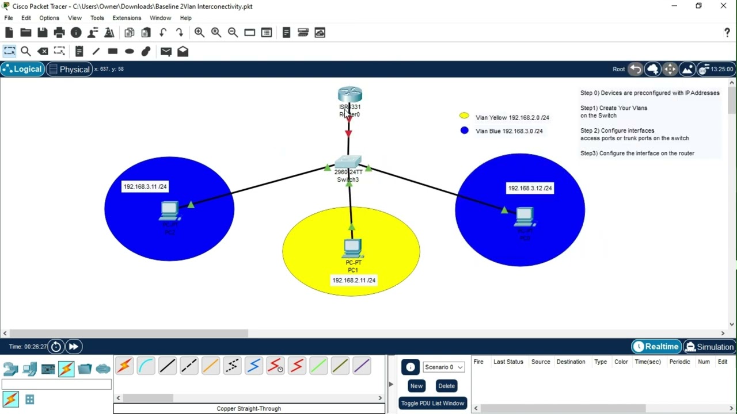Click the Set Tiled Background icon
Screen dimensions: 737x414
(x=687, y=69)
